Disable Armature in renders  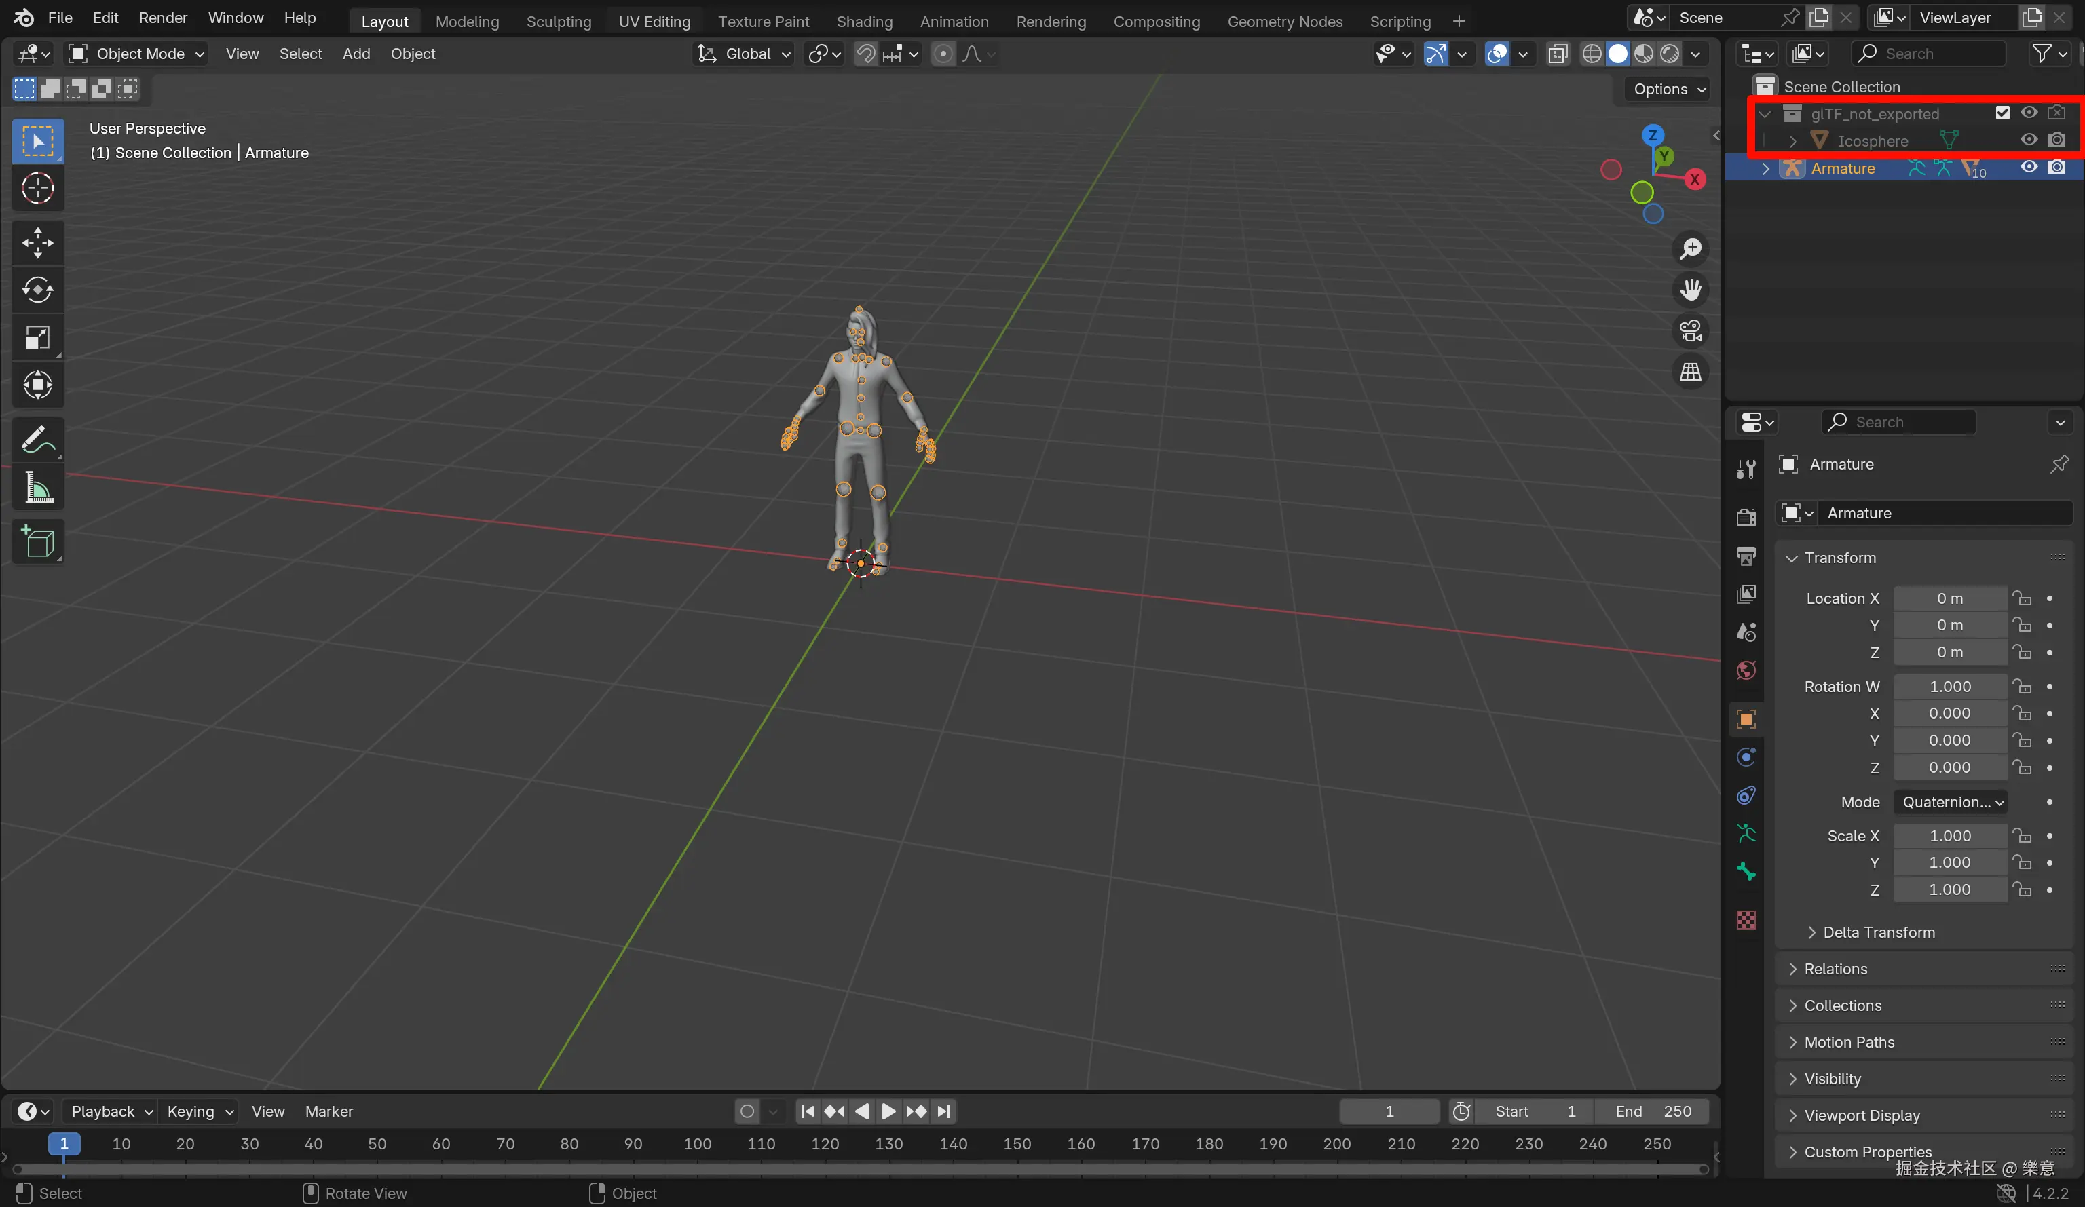click(2056, 167)
